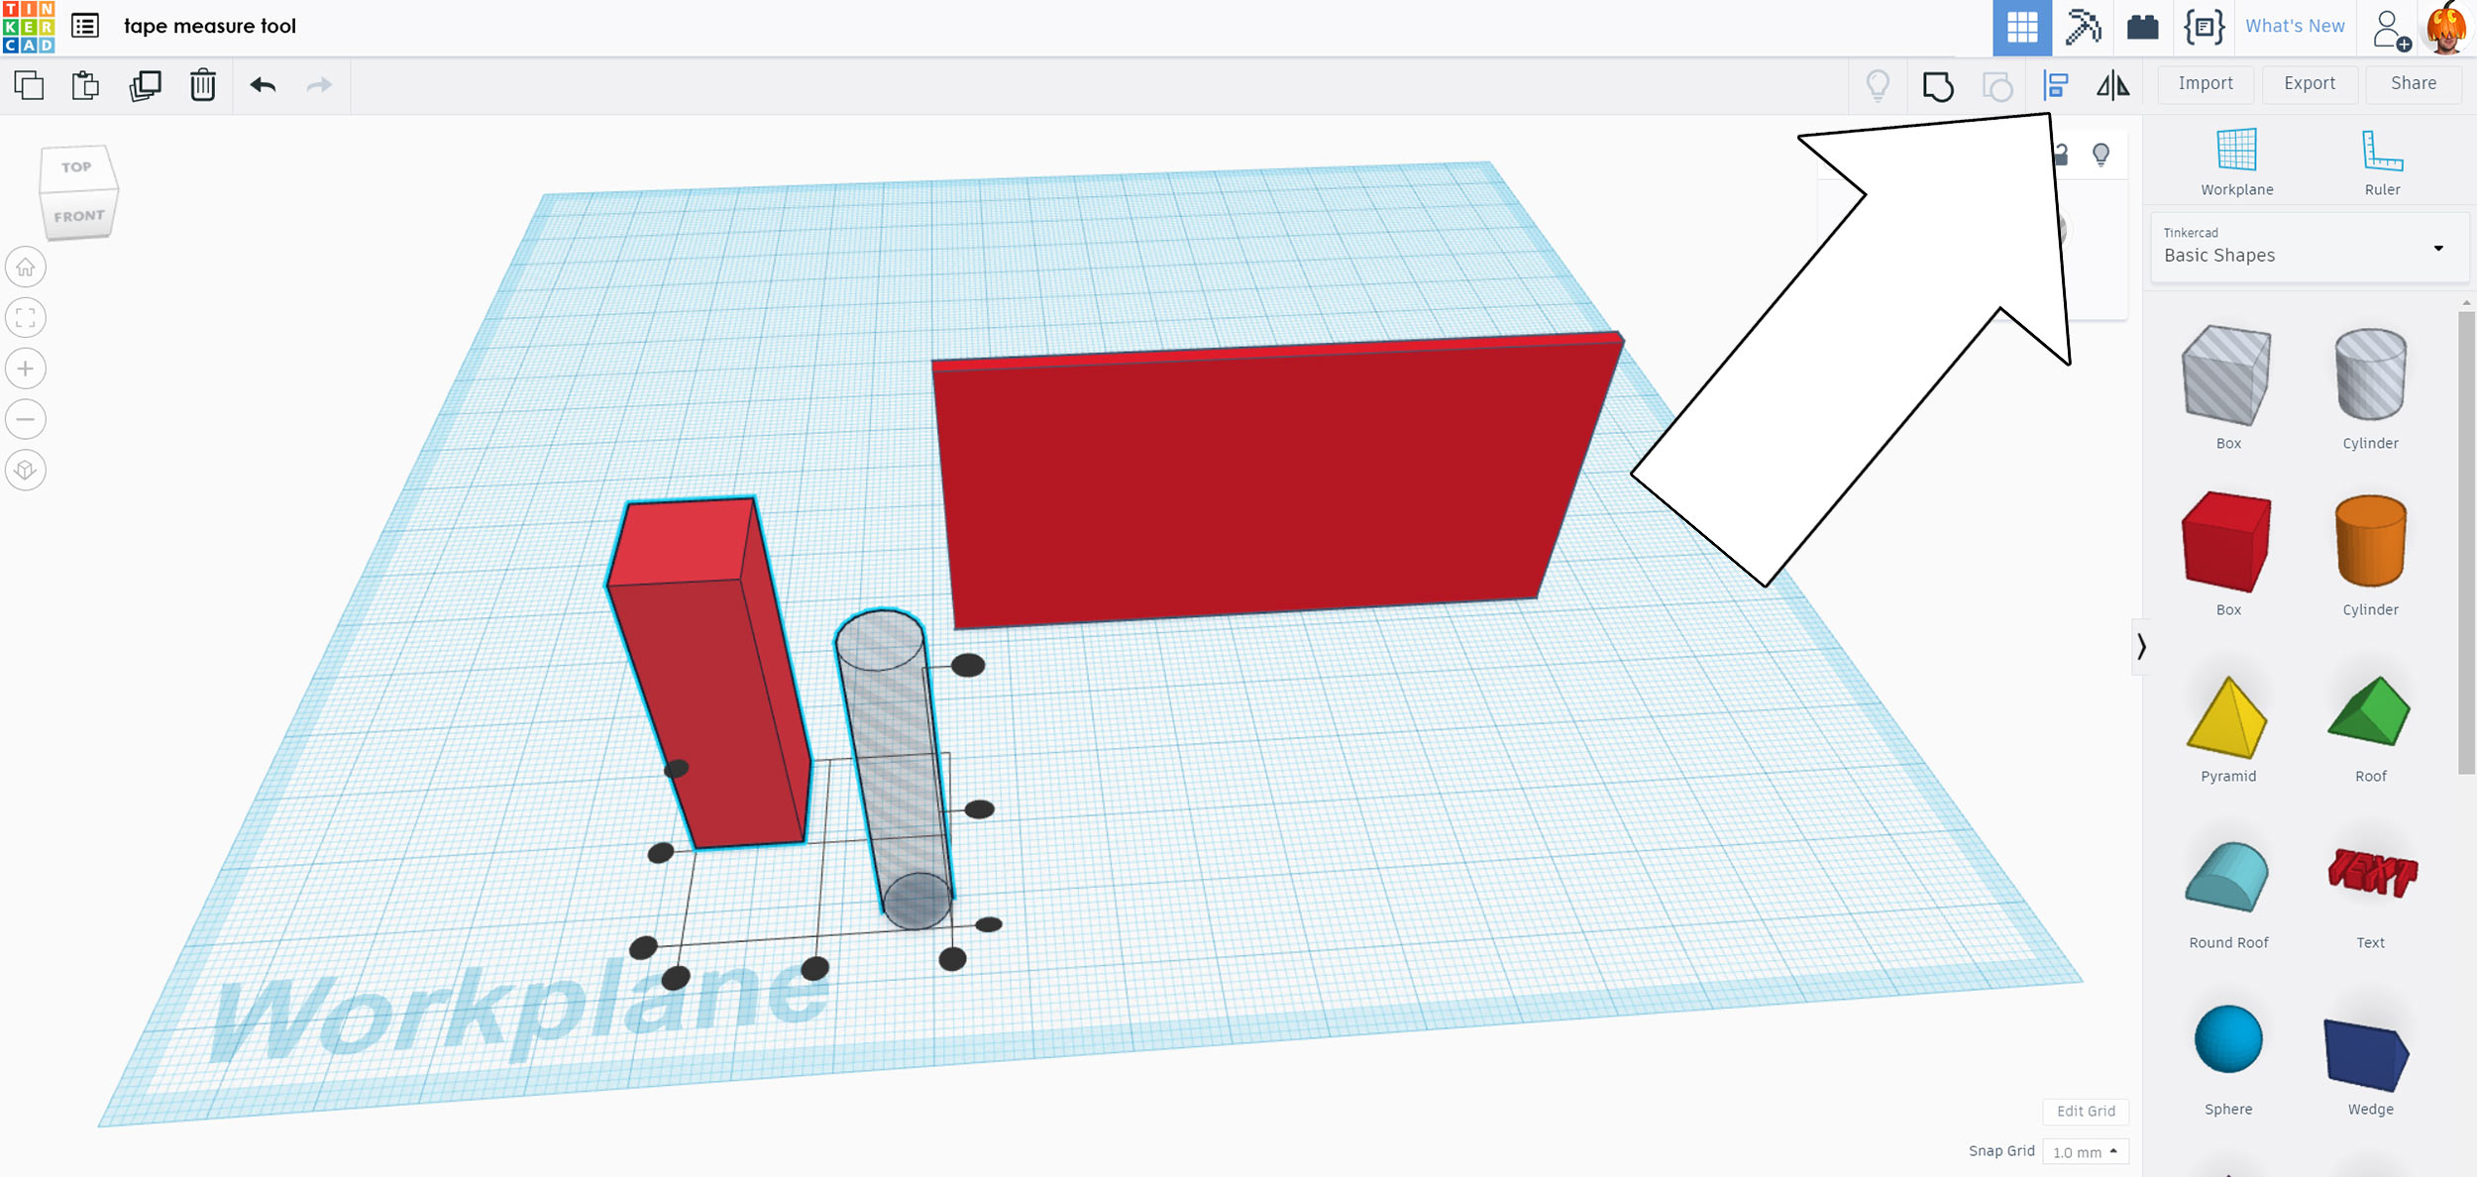Delete selection with trash can icon

pos(203,85)
